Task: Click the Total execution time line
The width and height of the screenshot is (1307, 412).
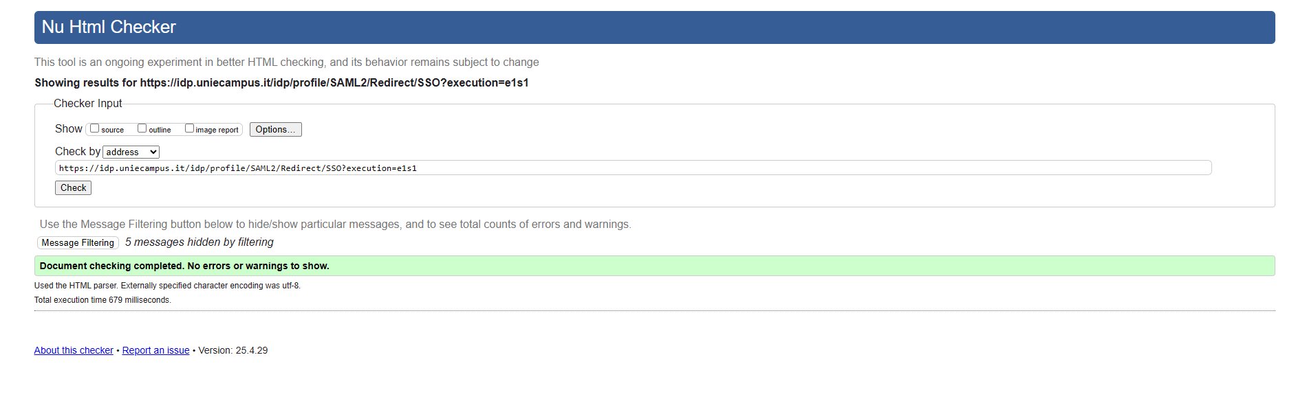Action: point(102,300)
